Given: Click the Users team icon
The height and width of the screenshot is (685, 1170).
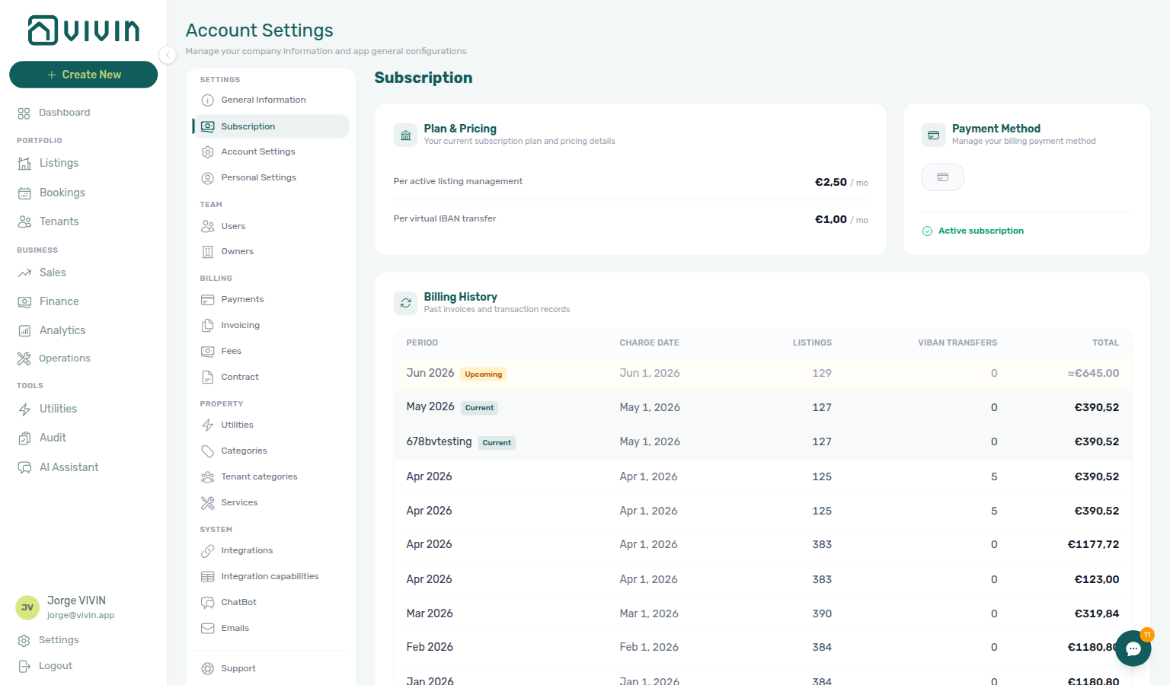Looking at the screenshot, I should tap(207, 227).
